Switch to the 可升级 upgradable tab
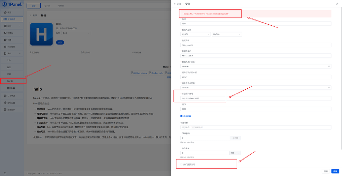The height and width of the screenshot is (176, 342). (61, 6)
